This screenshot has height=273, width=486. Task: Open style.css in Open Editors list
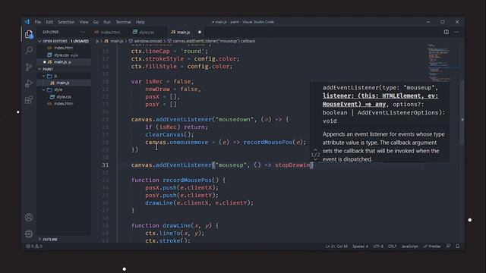pyautogui.click(x=64, y=55)
